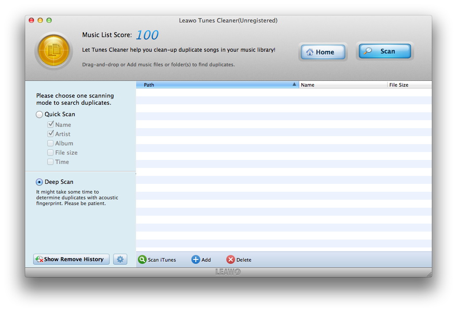Screen dimensions: 457x312
Task: Enable the Album checkbox
Action: (50, 143)
